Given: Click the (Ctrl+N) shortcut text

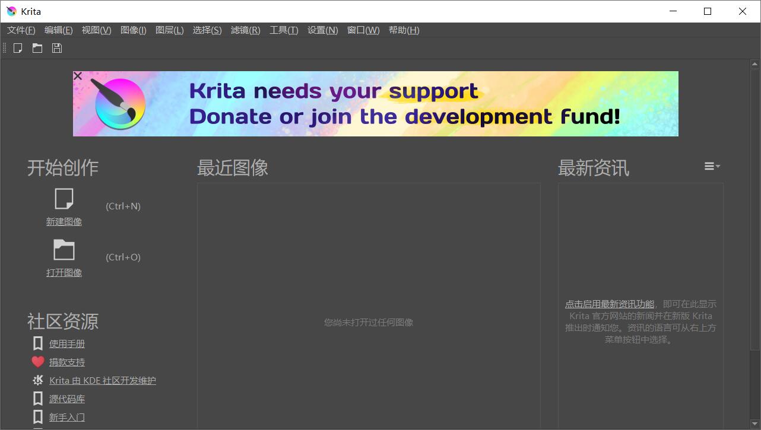Looking at the screenshot, I should [x=123, y=206].
